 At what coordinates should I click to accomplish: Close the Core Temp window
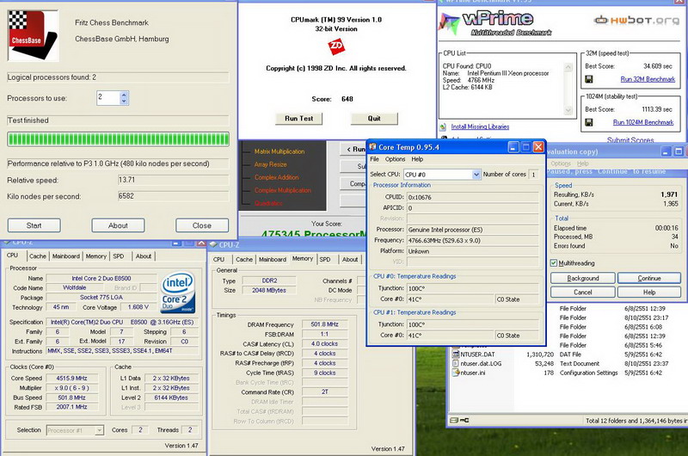[x=538, y=147]
